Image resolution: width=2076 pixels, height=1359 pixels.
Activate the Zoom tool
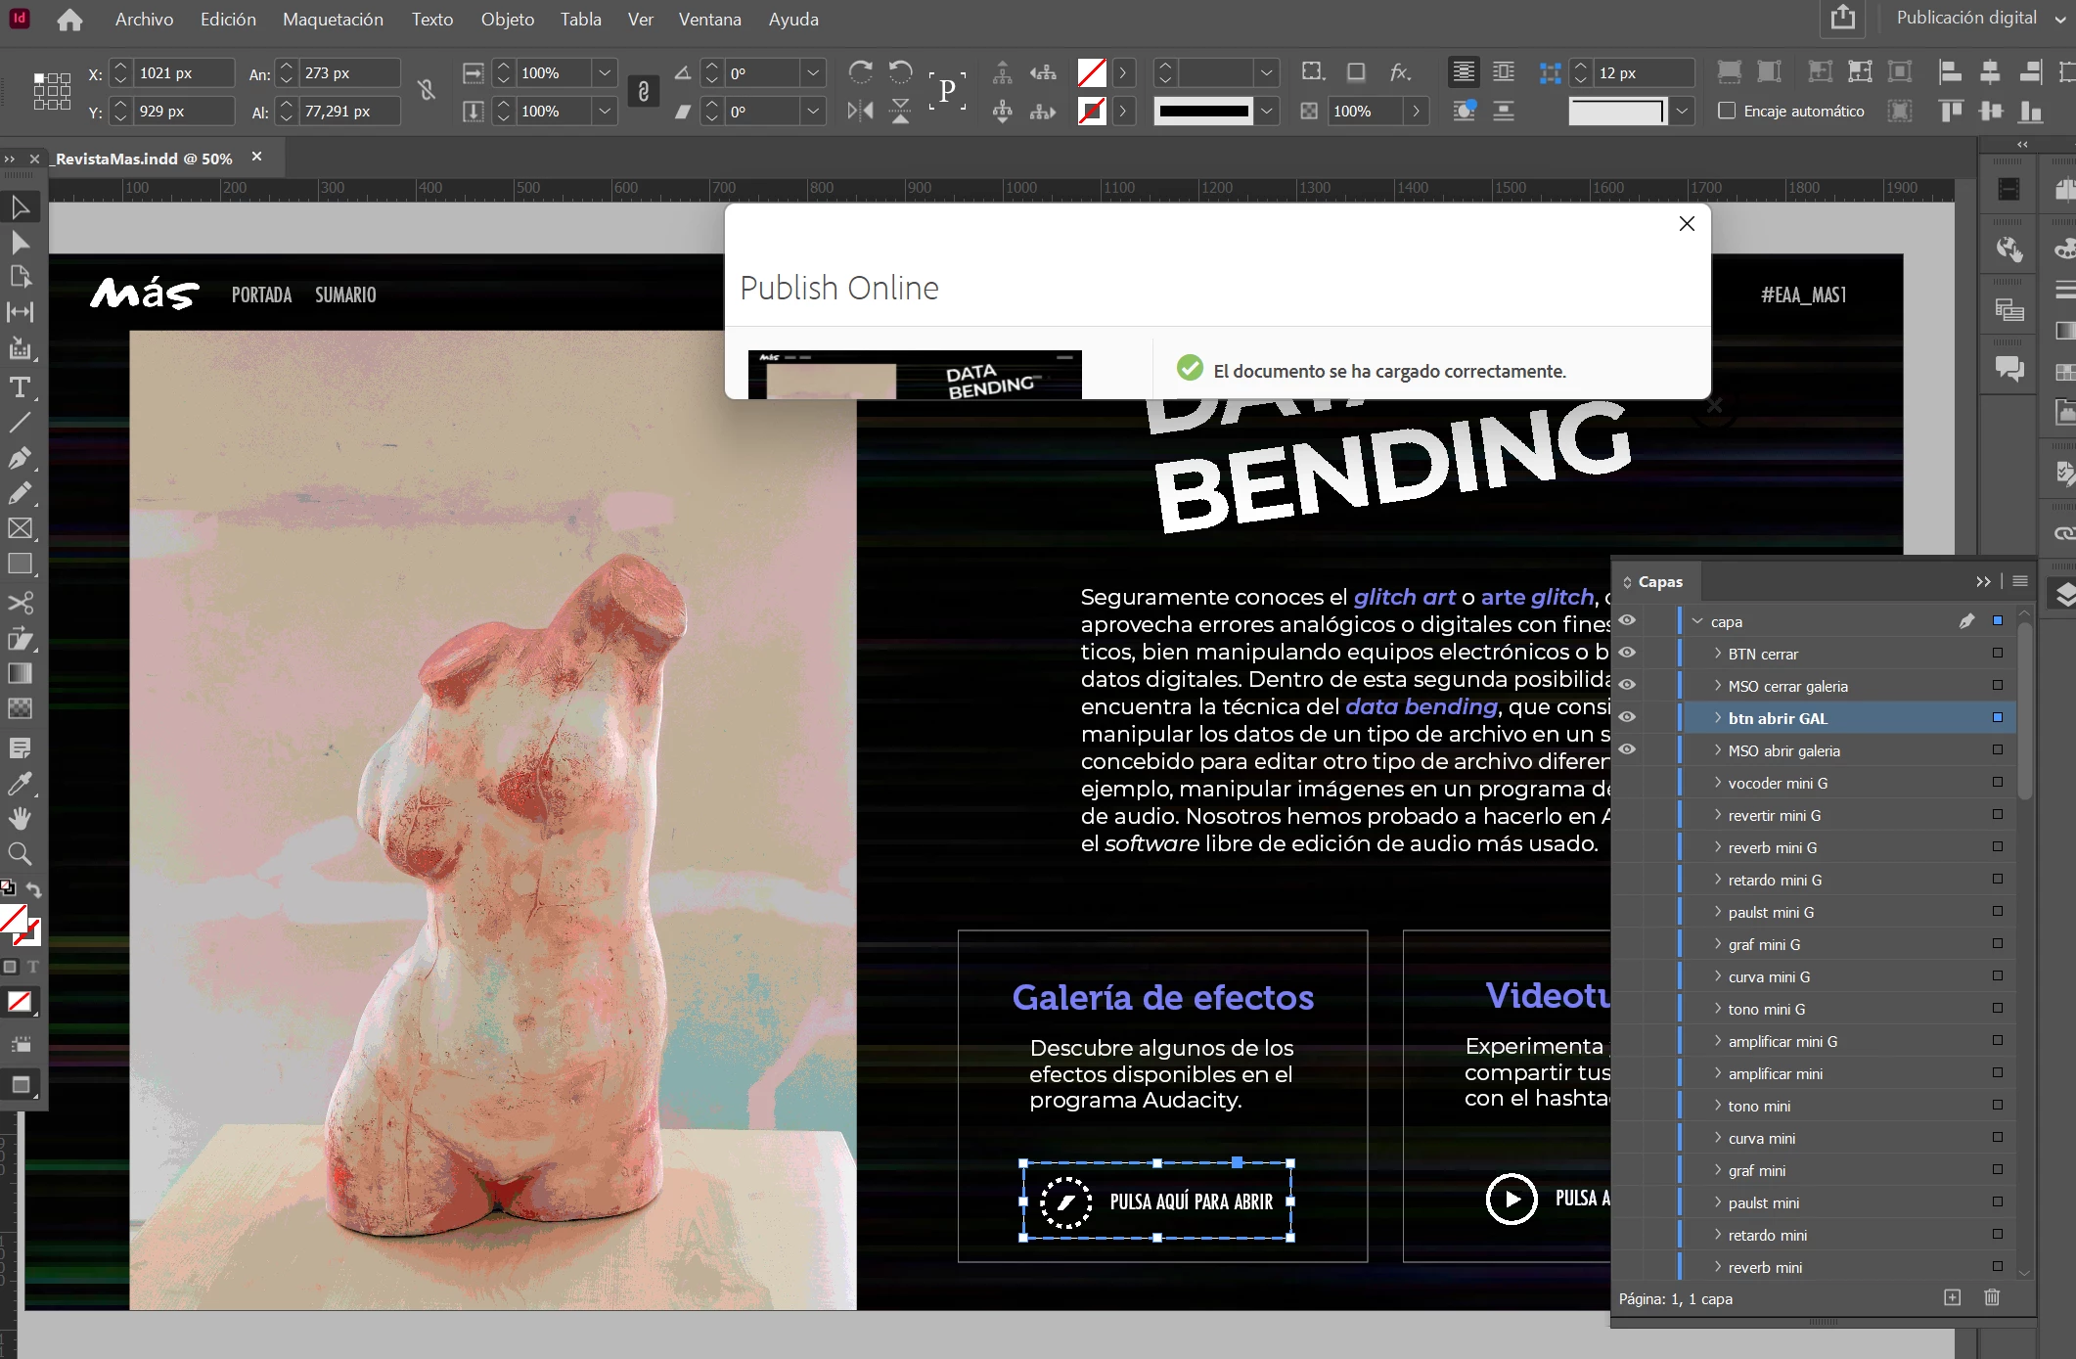tap(20, 853)
